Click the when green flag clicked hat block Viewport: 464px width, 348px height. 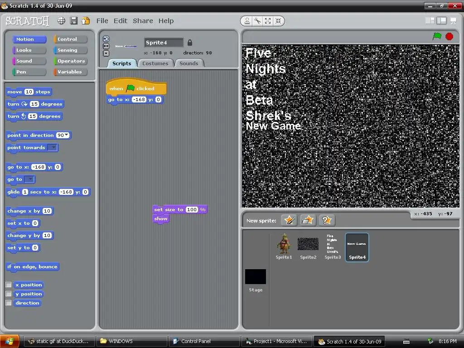point(136,87)
